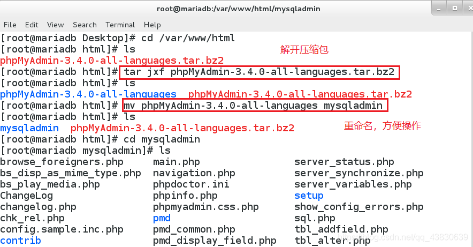Viewport: 473px width, 247px height.
Task: Click phpdoctor.ini file name
Action: click(x=191, y=184)
